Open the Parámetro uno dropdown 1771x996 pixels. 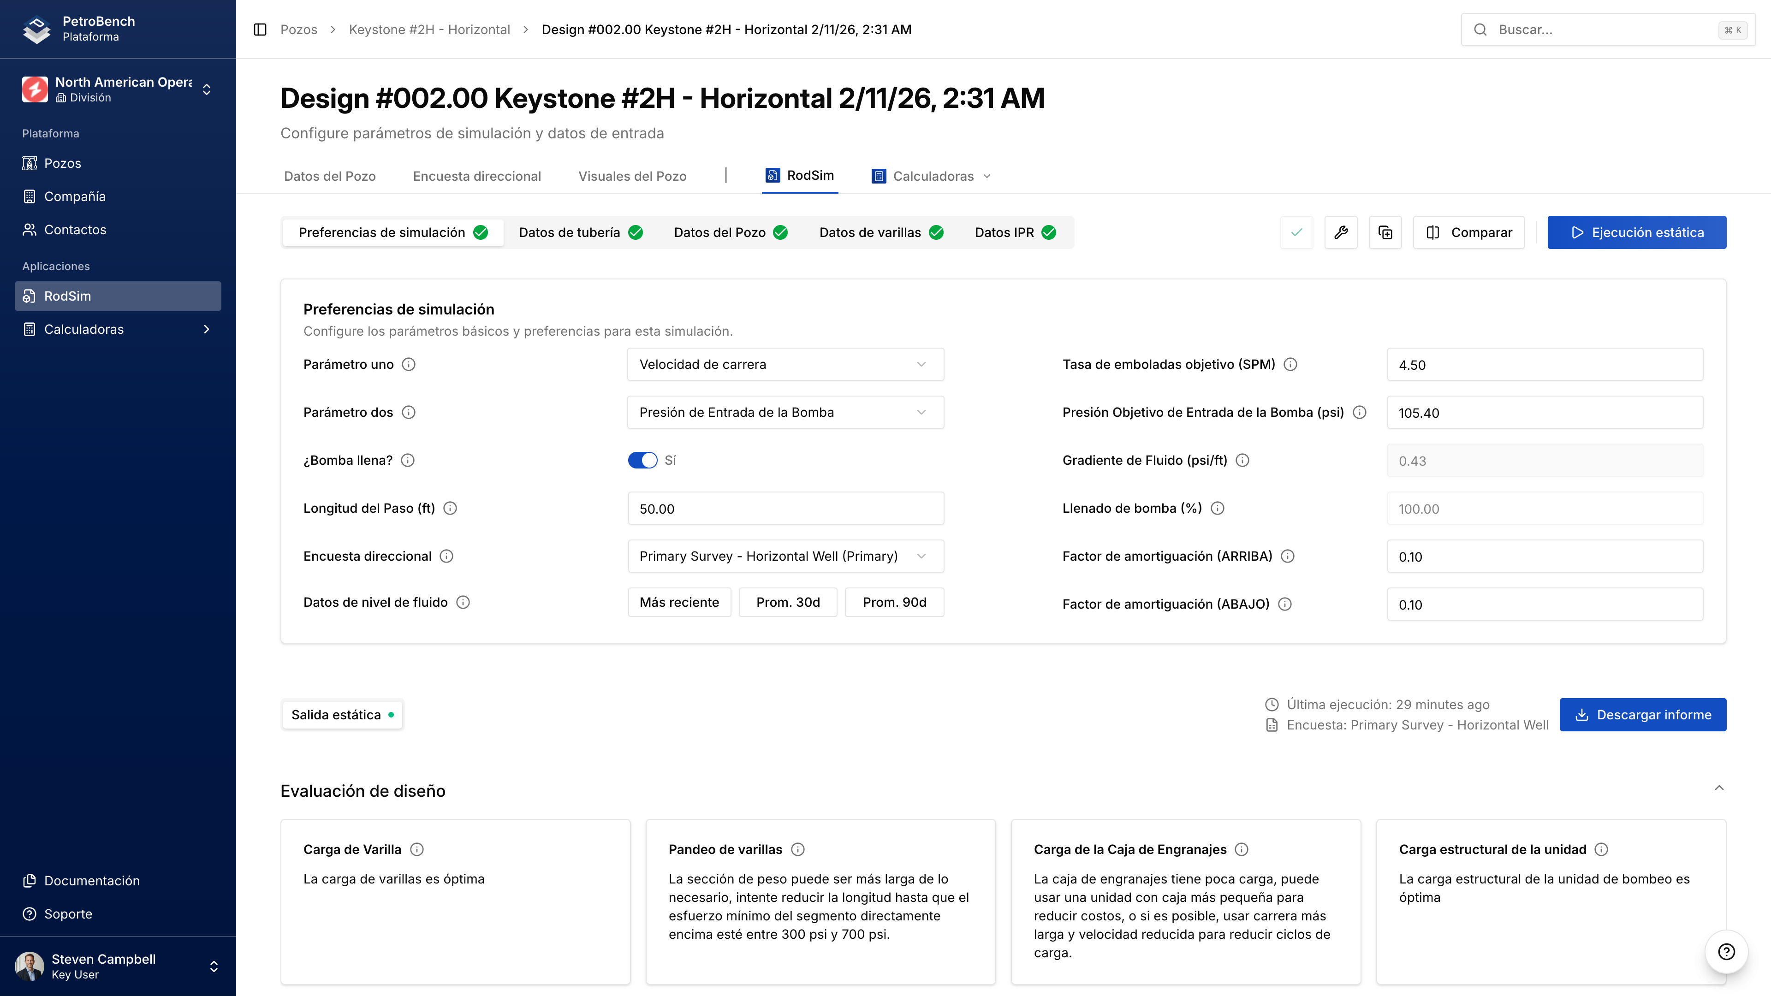[784, 364]
